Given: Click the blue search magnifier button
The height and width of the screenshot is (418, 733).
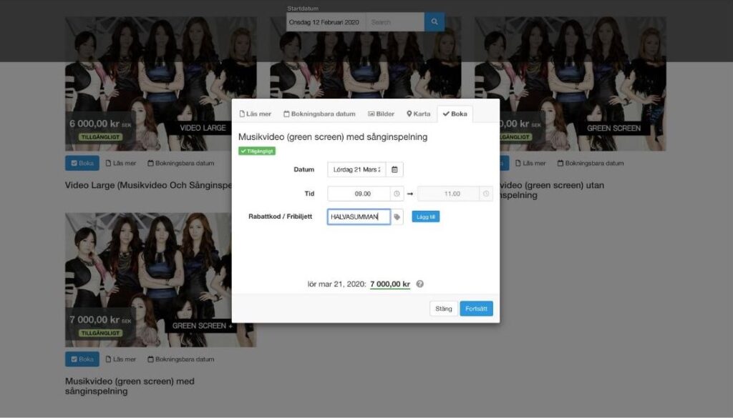Looking at the screenshot, I should 435,22.
